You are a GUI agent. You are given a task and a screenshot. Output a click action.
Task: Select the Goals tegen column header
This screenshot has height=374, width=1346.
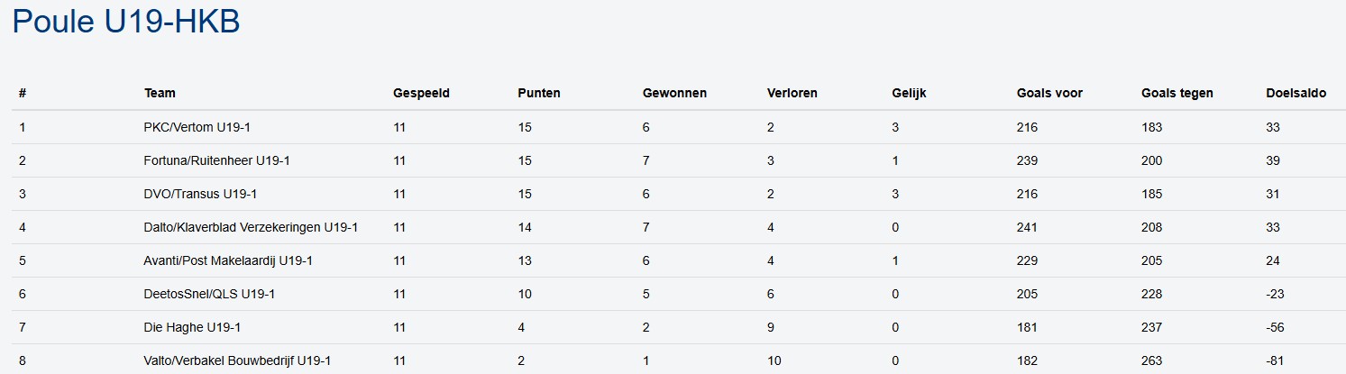(x=1177, y=93)
